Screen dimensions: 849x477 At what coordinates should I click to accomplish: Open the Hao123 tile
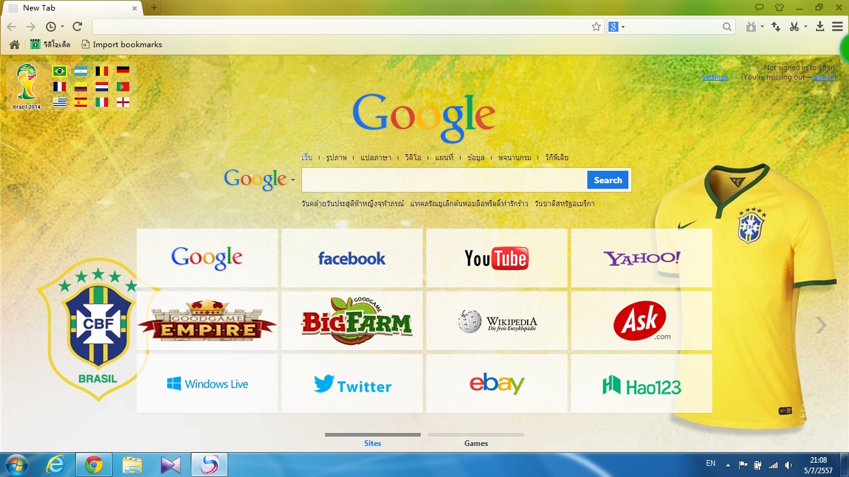(641, 383)
